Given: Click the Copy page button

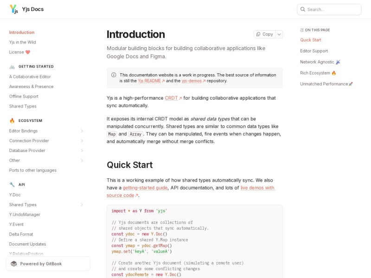Looking at the screenshot, I should (265, 34).
